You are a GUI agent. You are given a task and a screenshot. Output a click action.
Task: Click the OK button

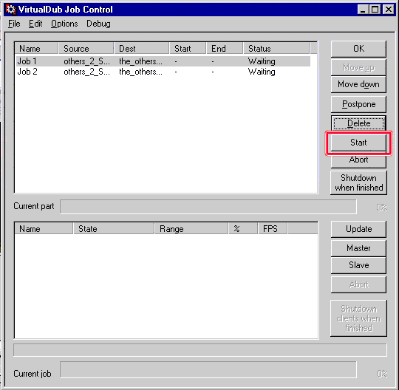(358, 49)
